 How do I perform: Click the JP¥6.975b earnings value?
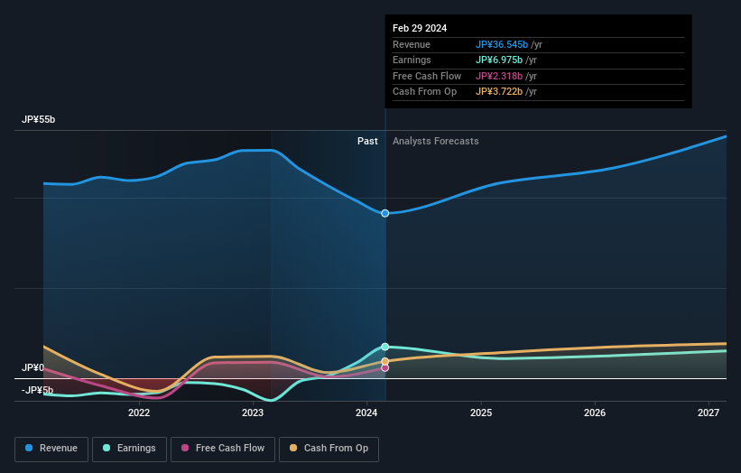(499, 60)
